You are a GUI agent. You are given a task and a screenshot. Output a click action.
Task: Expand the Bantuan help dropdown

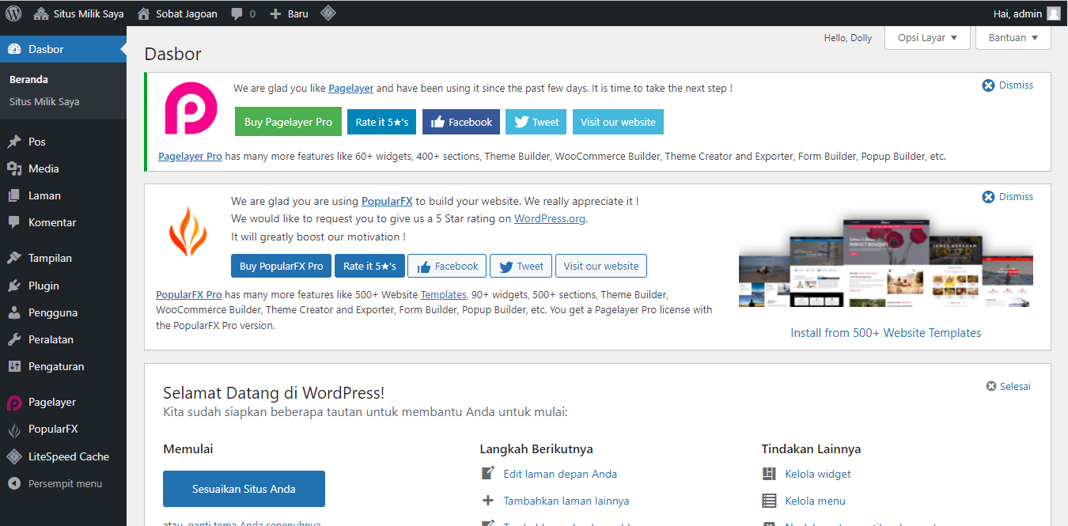coord(1013,38)
